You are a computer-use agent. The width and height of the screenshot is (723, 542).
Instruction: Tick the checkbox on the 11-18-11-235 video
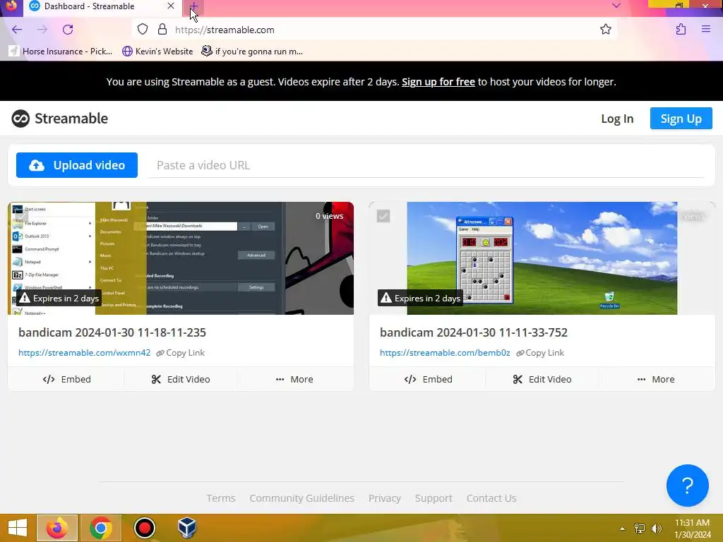(22, 216)
